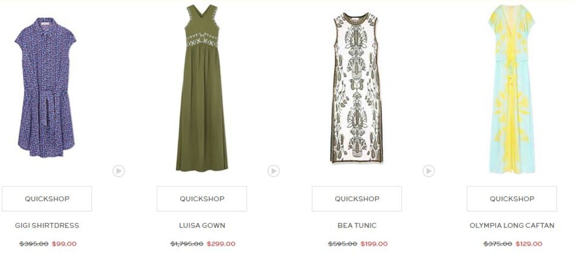Select the purple floral shirtdress image
Image resolution: width=574 pixels, height=255 pixels.
coord(46,88)
